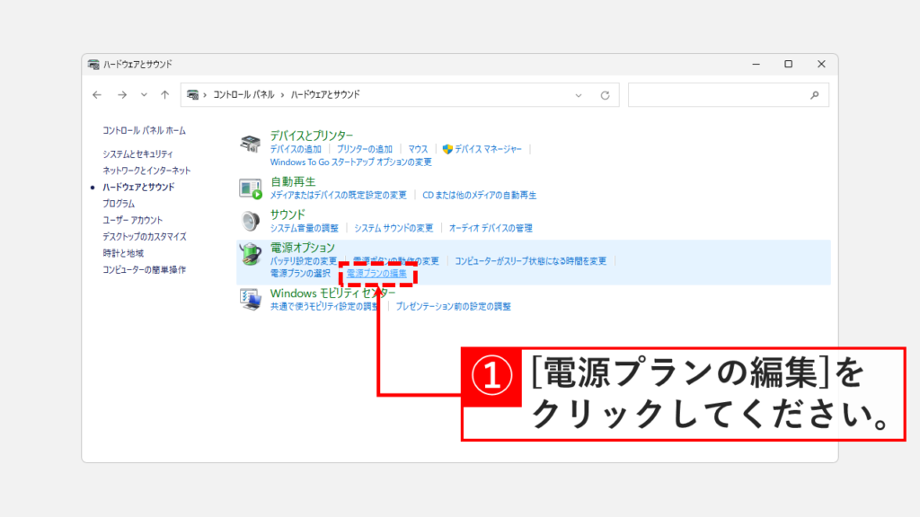Open the Recent locations chevron dropdown
Viewport: 920px width, 517px height.
[x=144, y=94]
